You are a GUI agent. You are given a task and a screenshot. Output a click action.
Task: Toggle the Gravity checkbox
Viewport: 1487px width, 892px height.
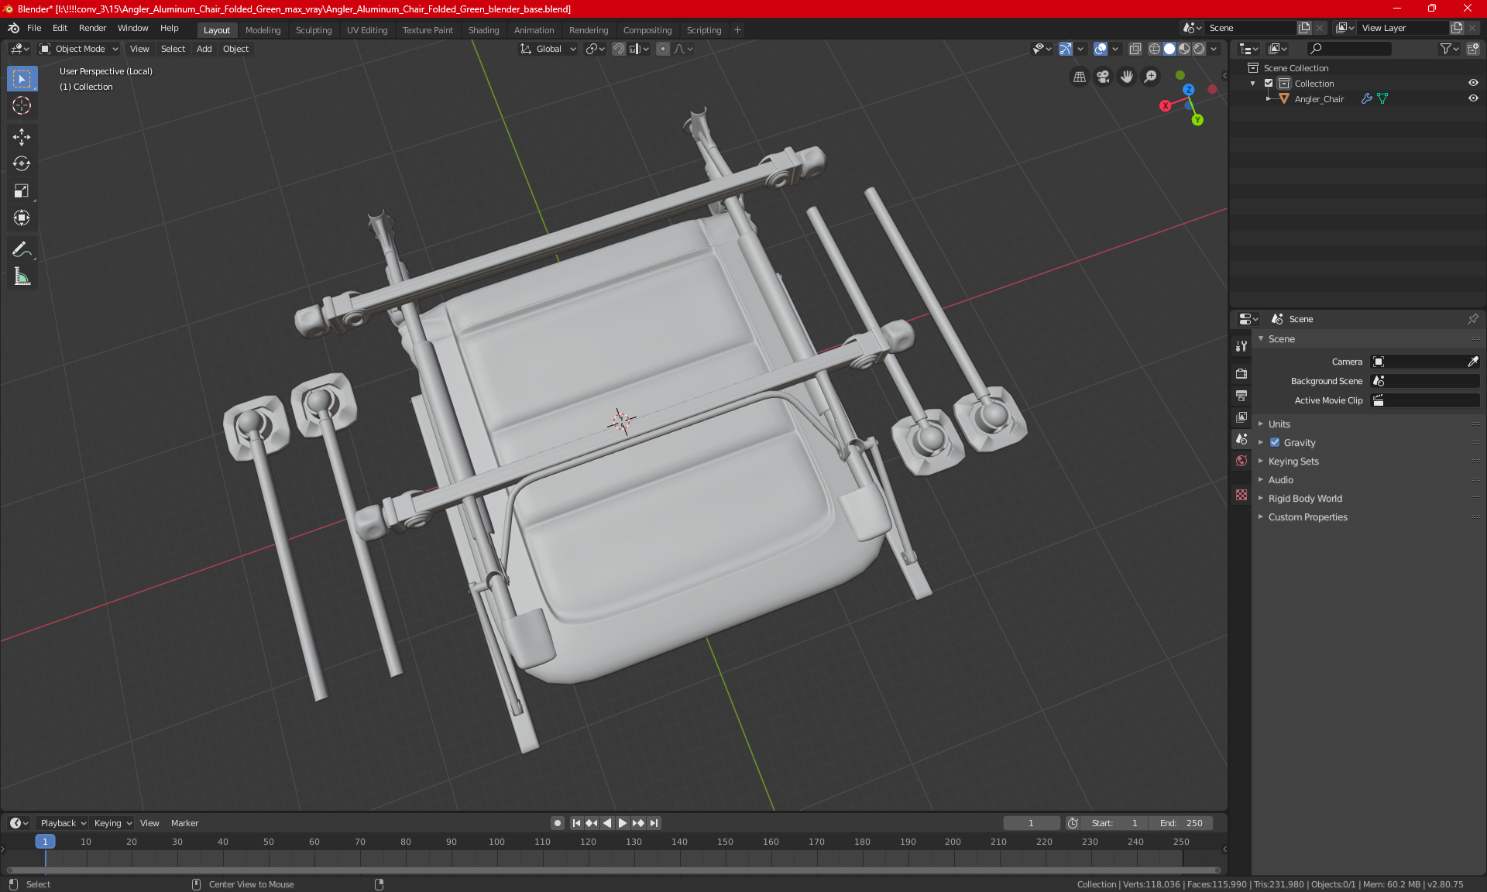tap(1275, 443)
